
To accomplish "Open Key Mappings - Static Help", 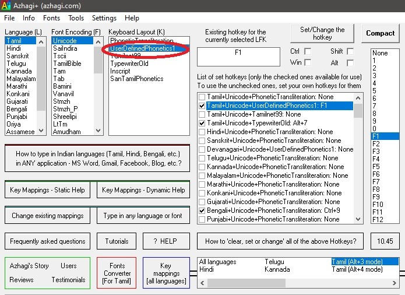I will click(x=48, y=190).
